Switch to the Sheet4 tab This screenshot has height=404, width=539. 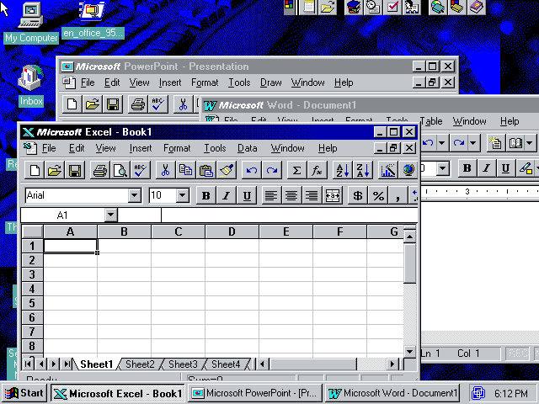[226, 364]
